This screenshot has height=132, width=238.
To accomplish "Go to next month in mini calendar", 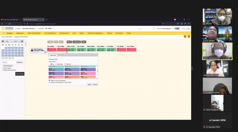I will click(22, 41).
